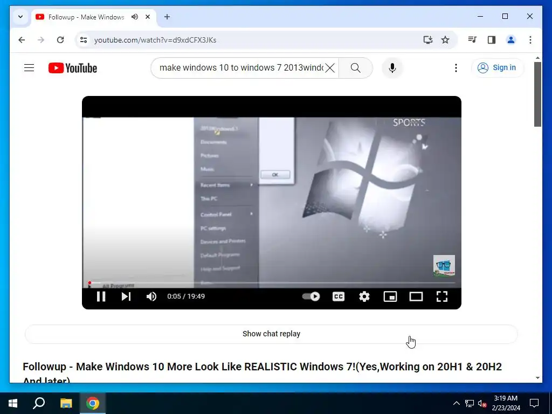Install YouTube app icon in address bar
The height and width of the screenshot is (414, 552).
(x=427, y=40)
